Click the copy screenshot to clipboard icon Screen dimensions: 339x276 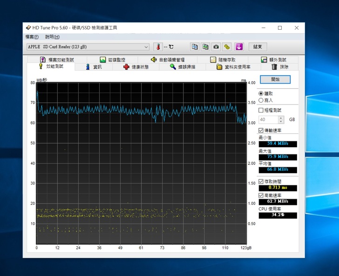(x=205, y=47)
